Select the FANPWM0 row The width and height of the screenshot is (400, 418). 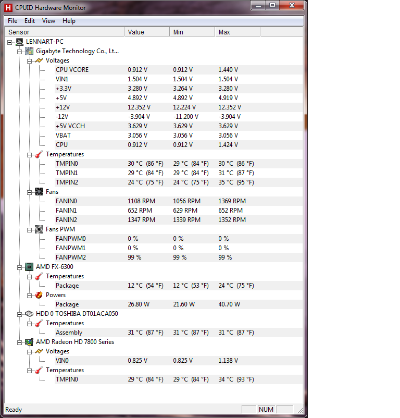click(x=179, y=239)
